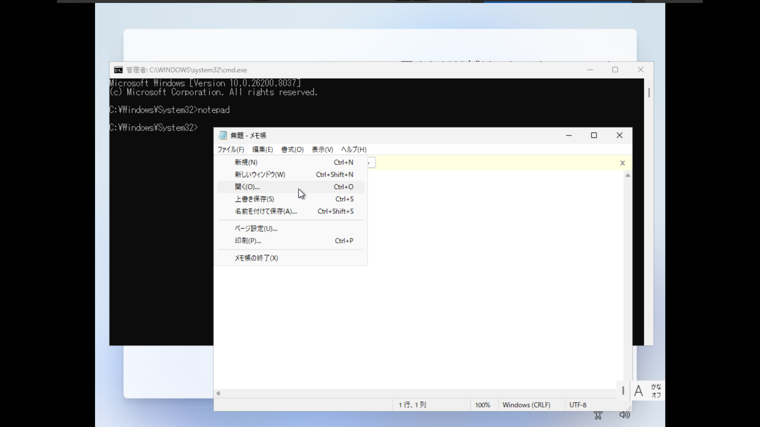Select 上書き保存(S) menu entry
Screen dimensions: 760x427
pos(290,199)
